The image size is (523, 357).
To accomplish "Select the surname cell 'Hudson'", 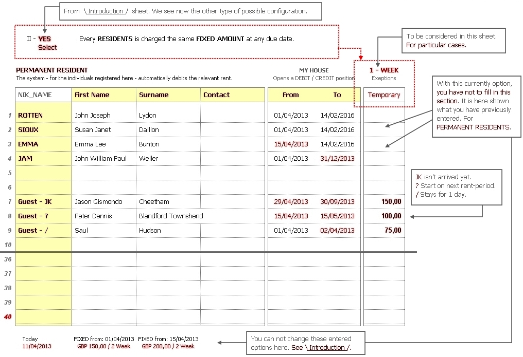I will coord(168,230).
